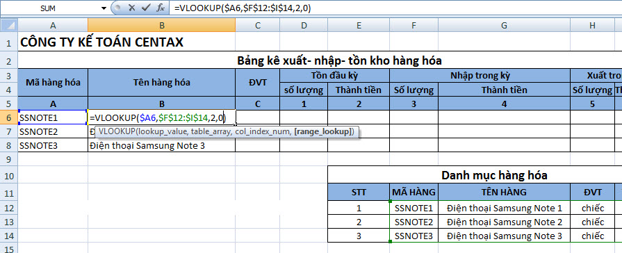
Task: Click col_index_num argument in tooltip
Action: (263, 131)
